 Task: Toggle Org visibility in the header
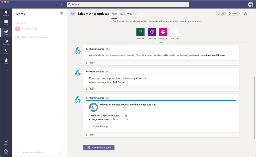pyautogui.click(x=221, y=14)
